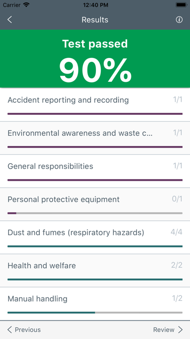Open Environmental awareness and waste category
Screen dimensions: 190x339
point(95,138)
